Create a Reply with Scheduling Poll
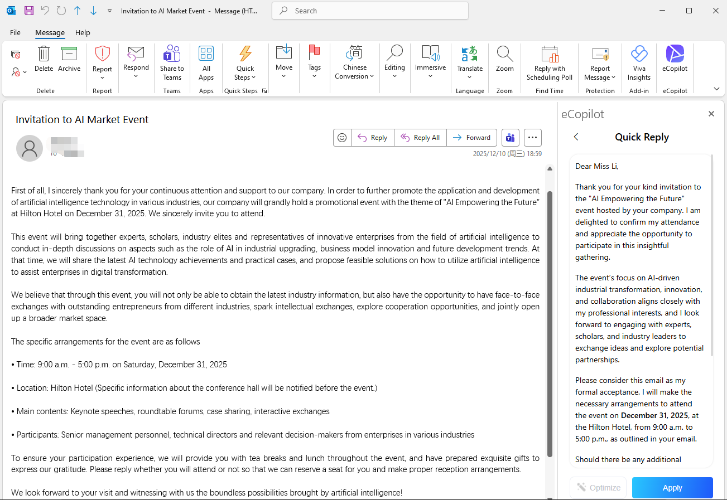The height and width of the screenshot is (500, 727). click(x=549, y=61)
